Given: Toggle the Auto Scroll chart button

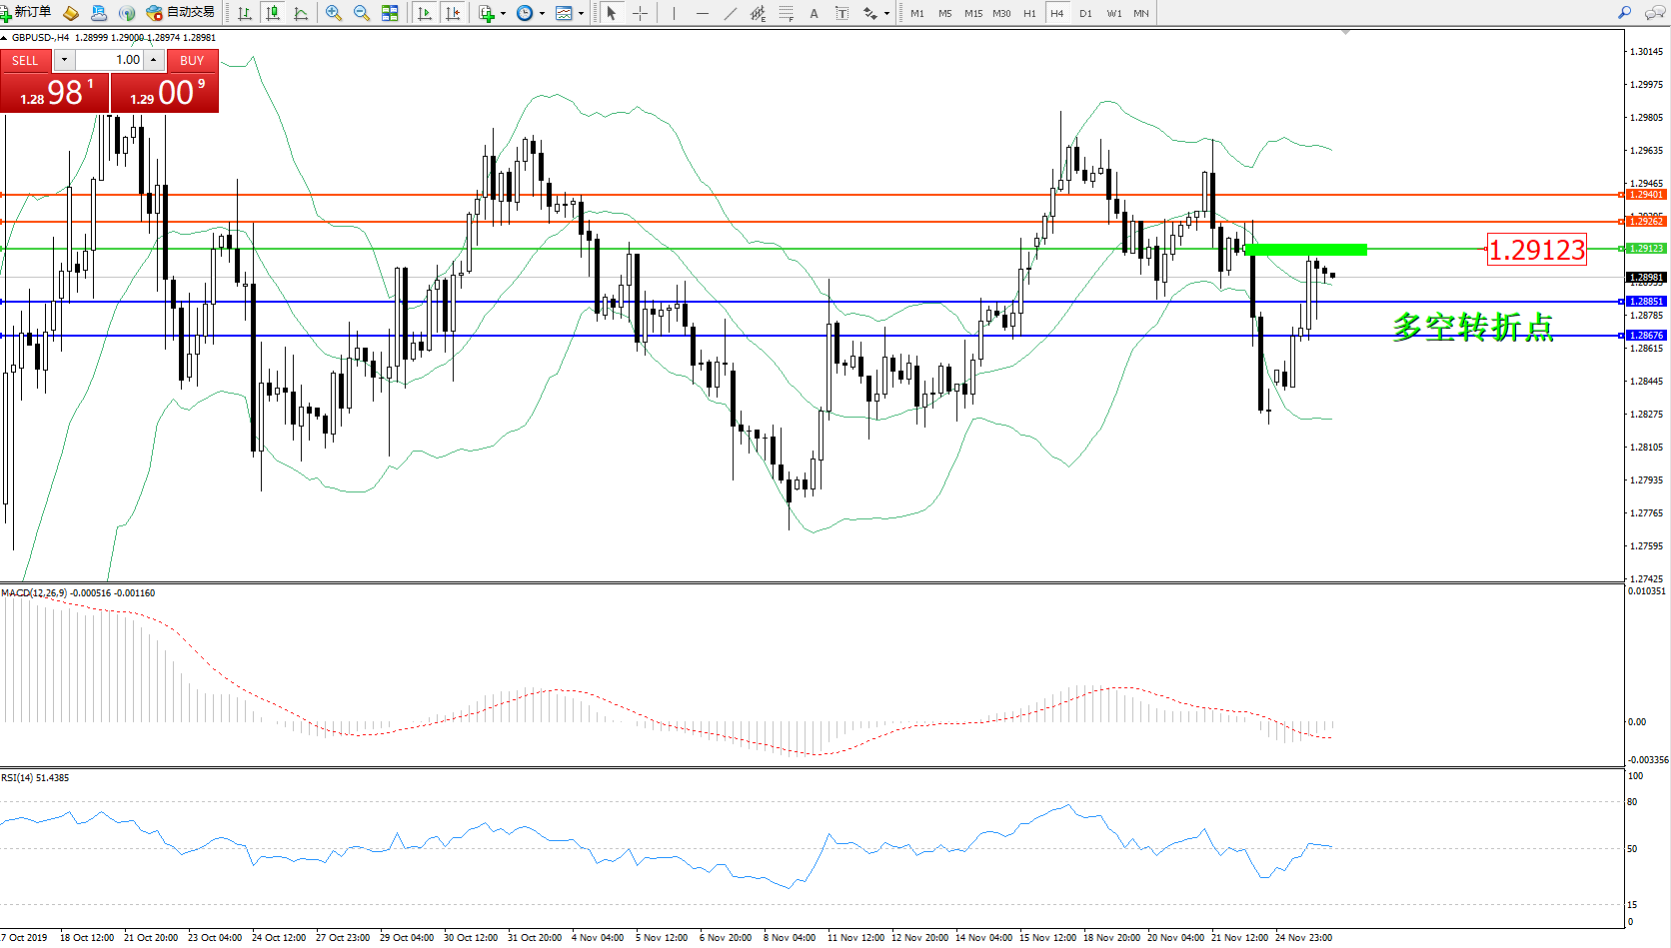Looking at the screenshot, I should click(425, 13).
